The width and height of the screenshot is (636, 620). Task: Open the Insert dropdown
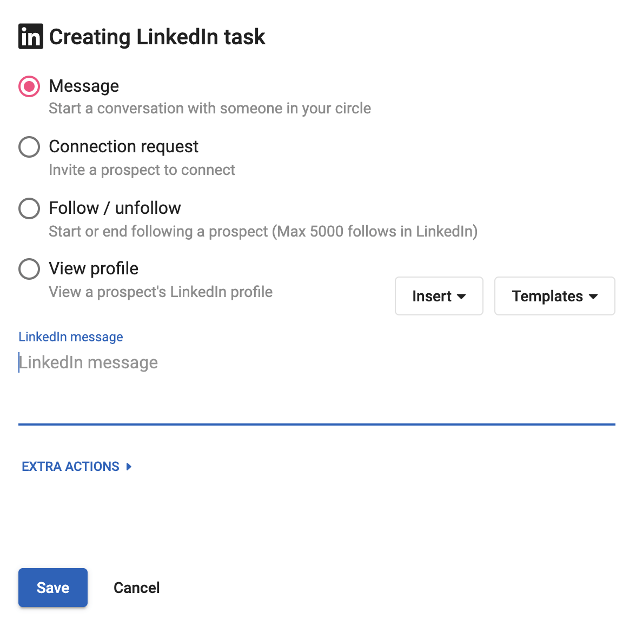pyautogui.click(x=439, y=296)
